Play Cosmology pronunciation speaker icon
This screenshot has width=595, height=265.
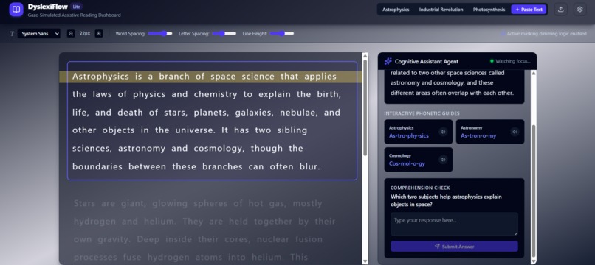tap(443, 160)
